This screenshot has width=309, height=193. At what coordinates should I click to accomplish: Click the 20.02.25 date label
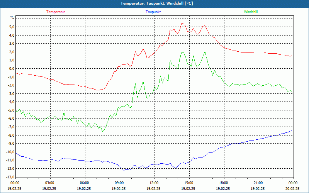(x=292, y=188)
